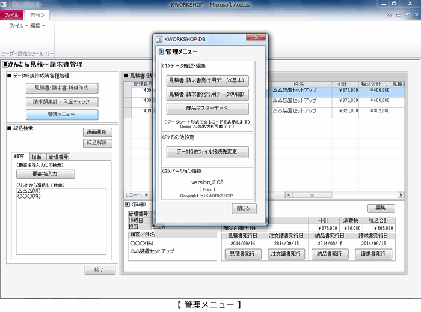Click the 注文請書発行日 date 2014/09/15

click(x=286, y=244)
